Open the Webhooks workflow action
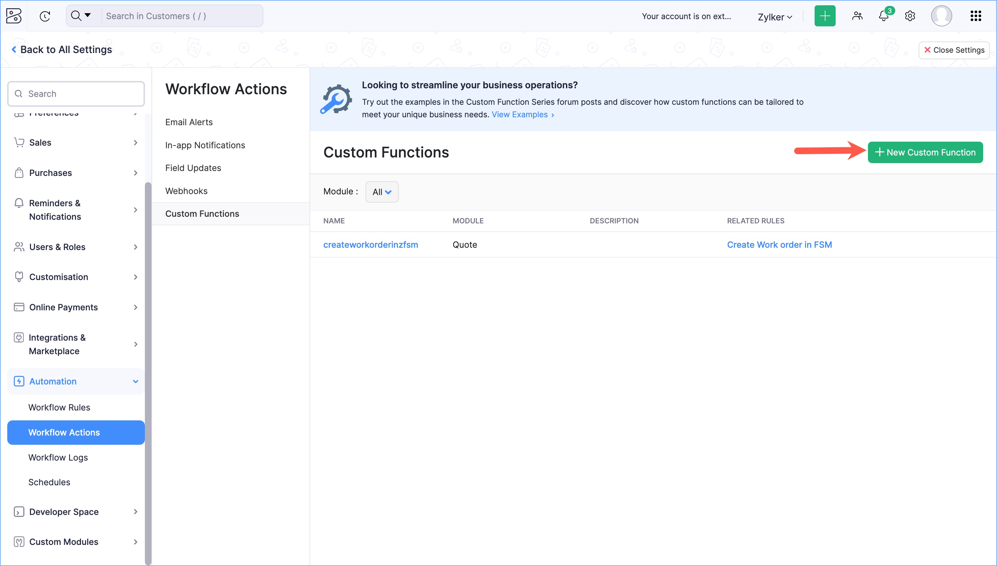The height and width of the screenshot is (566, 997). point(186,191)
